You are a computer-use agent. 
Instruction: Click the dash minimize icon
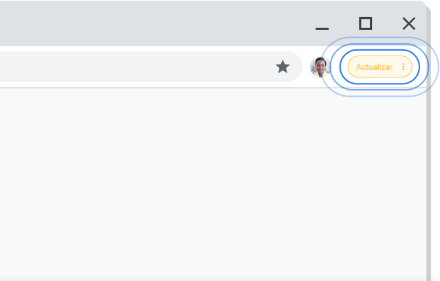coord(322,25)
